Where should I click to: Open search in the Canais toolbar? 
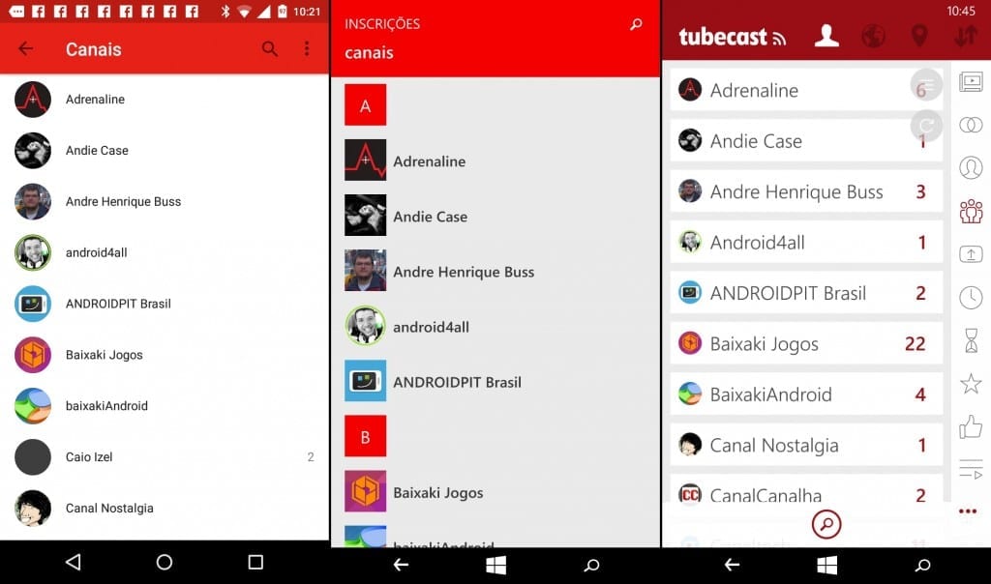pyautogui.click(x=270, y=49)
